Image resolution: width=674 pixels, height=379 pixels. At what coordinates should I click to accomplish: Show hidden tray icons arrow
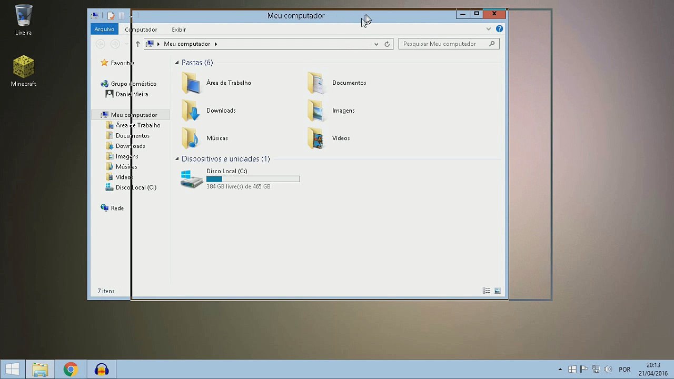pos(560,370)
